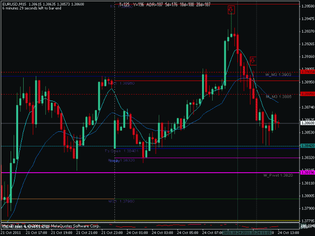Click the 21 Oct 19:00 time axis label

pos(61,233)
